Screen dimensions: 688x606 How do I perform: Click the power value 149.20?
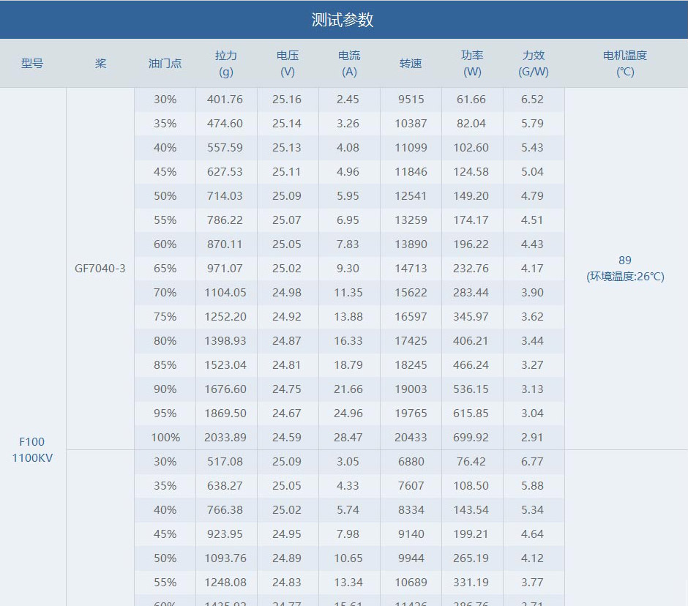(x=471, y=195)
